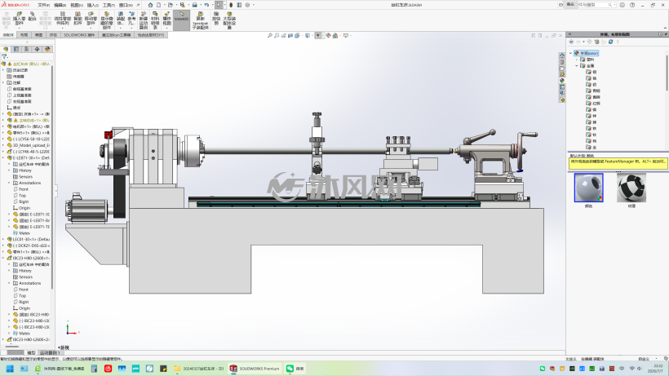Open the 插入 (Insert) menu

[92, 5]
